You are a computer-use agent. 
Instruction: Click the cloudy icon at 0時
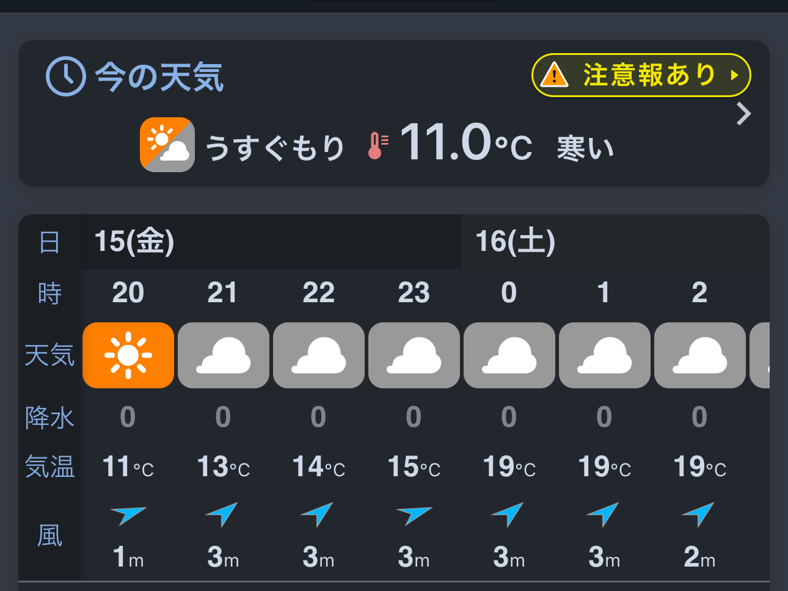pos(509,355)
